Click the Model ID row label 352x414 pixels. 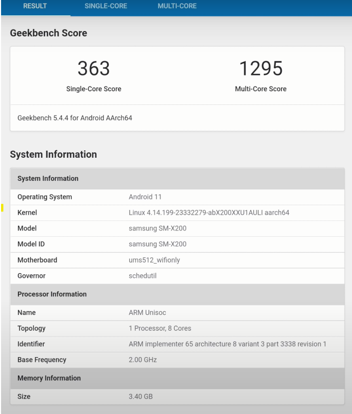[31, 244]
